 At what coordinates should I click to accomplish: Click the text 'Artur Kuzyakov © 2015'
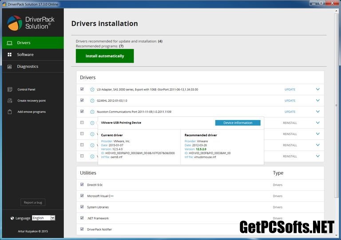click(x=33, y=231)
